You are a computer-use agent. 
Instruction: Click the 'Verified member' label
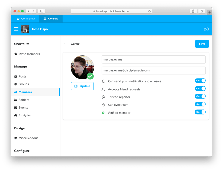pos(119,113)
